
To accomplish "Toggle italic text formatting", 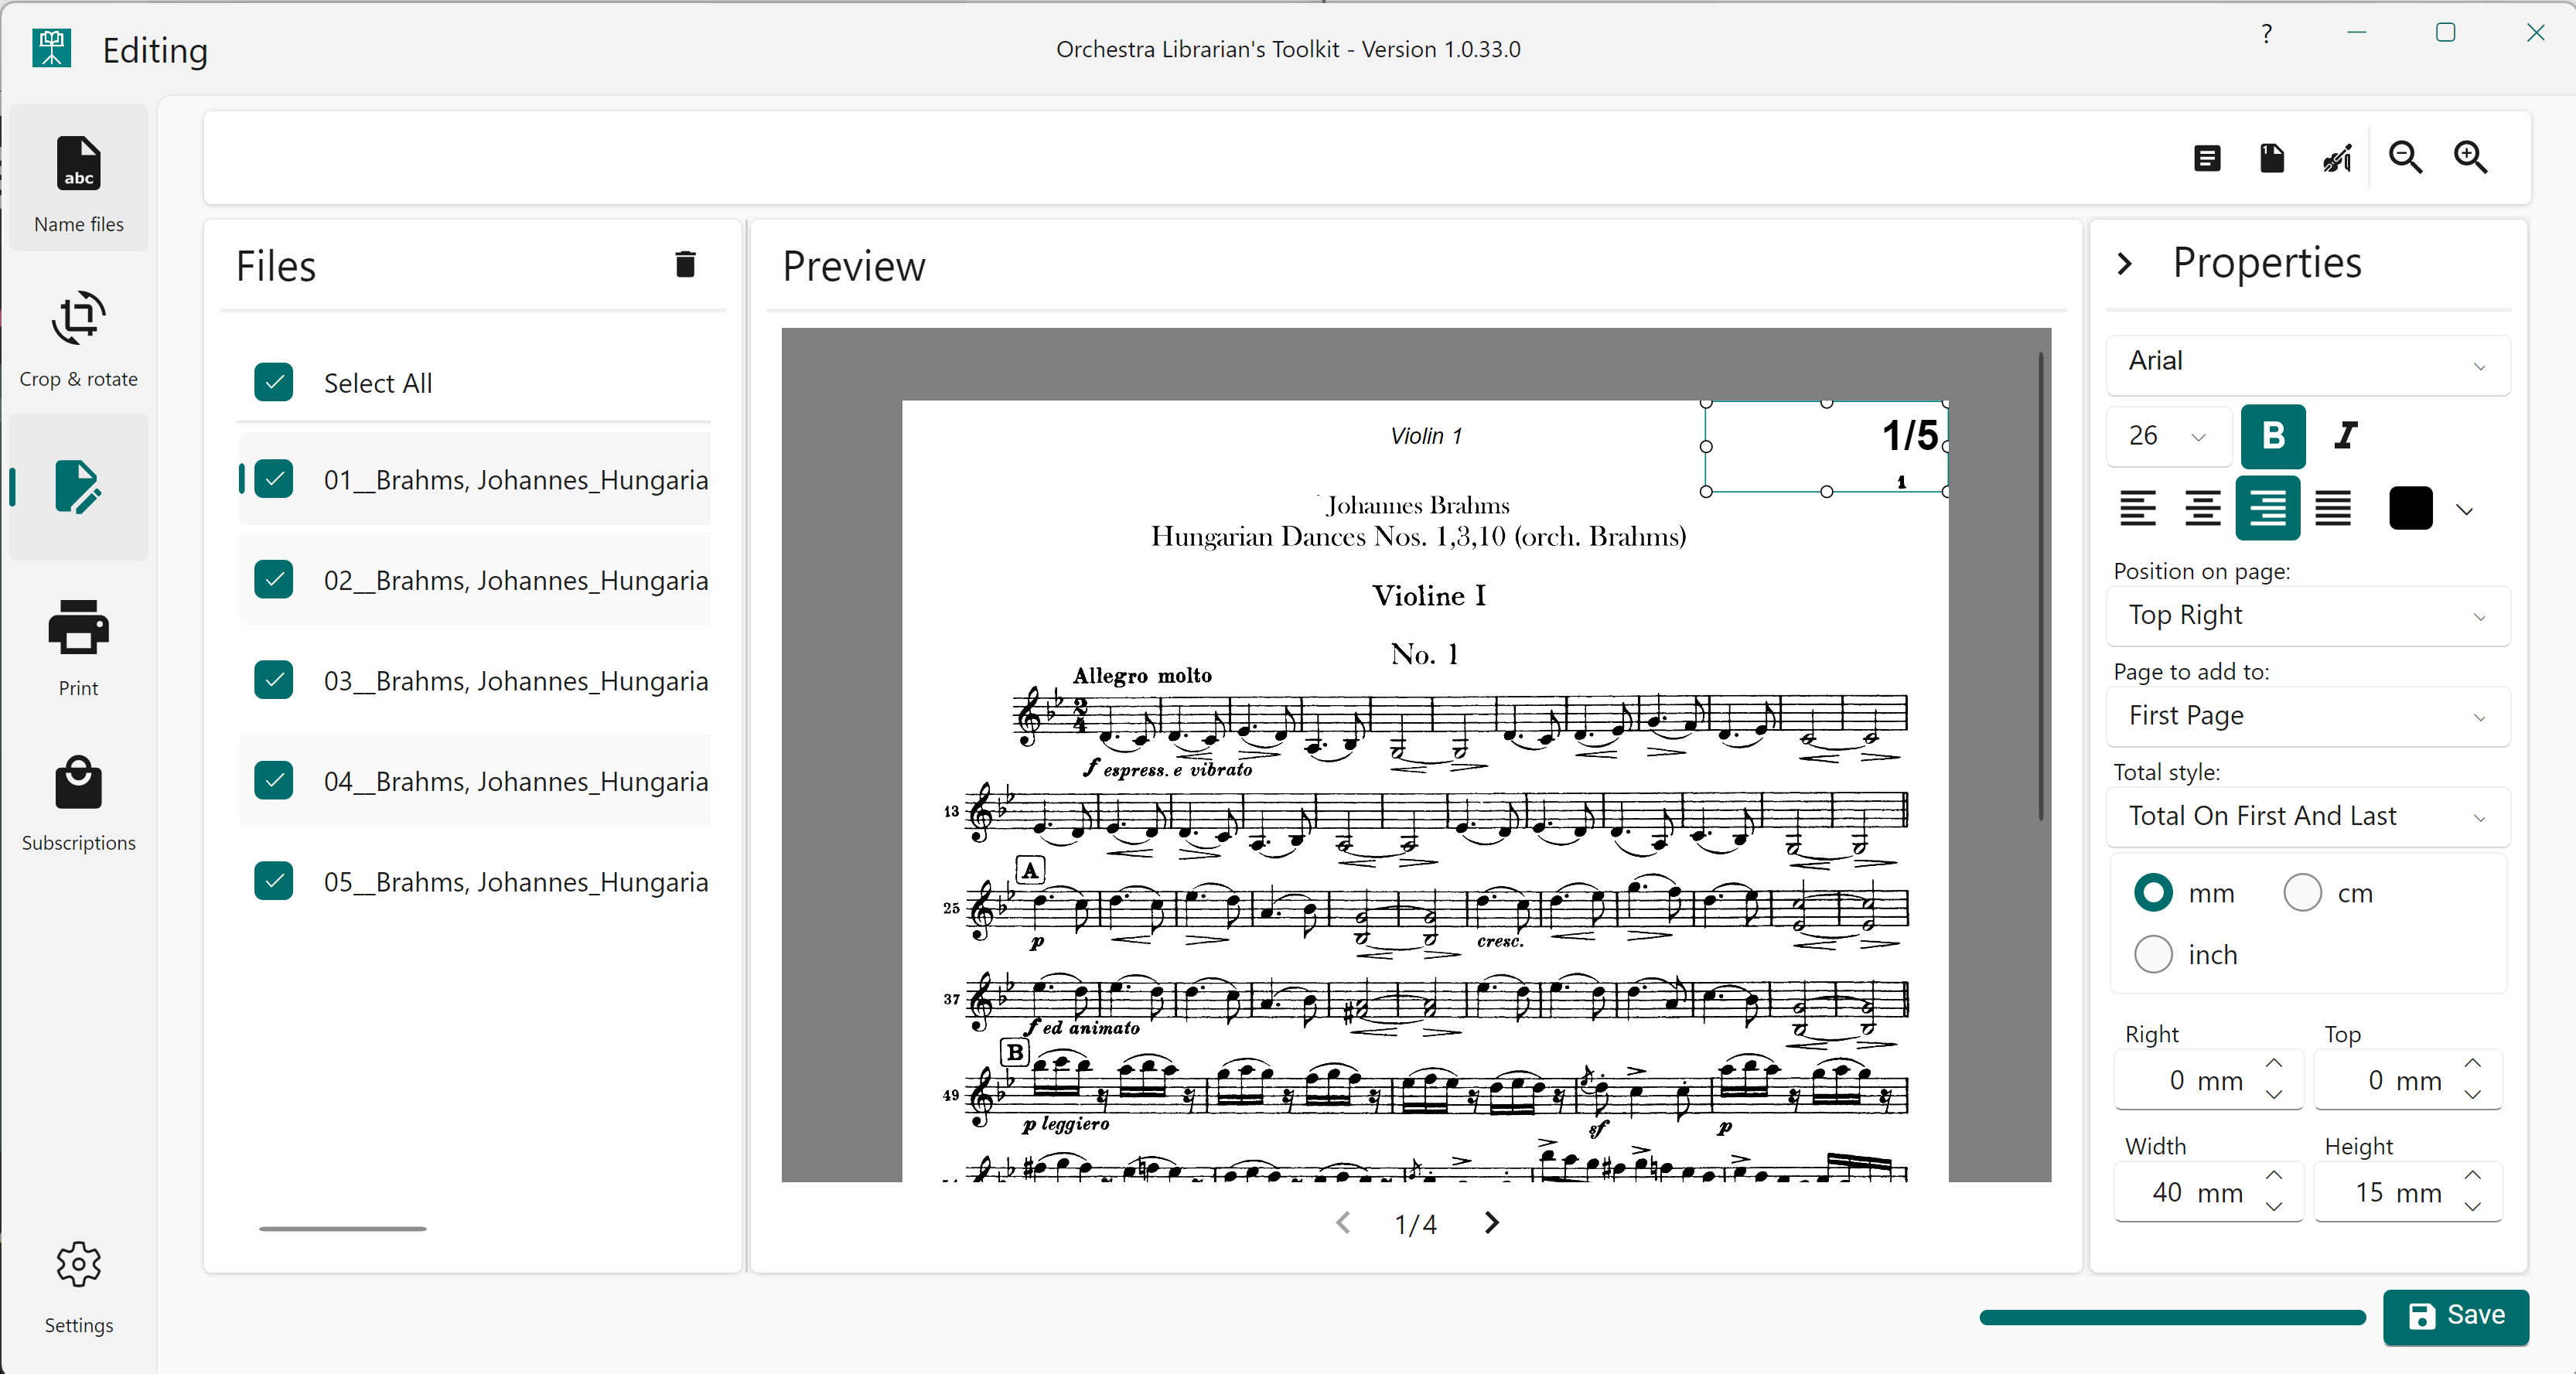I will [x=2345, y=436].
